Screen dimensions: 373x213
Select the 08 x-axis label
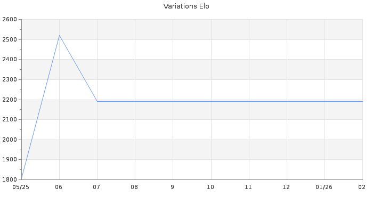tap(135, 187)
